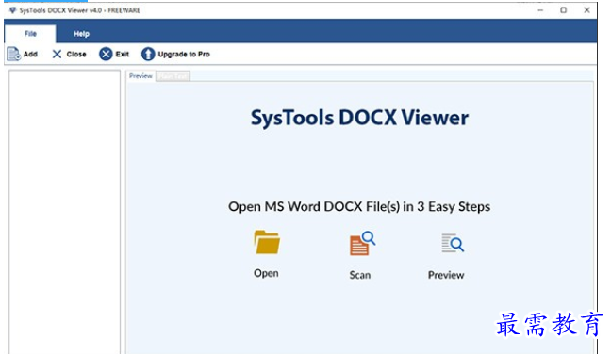This screenshot has height=354, width=611.
Task: Click the SysTools logo in title bar
Action: pyautogui.click(x=13, y=10)
